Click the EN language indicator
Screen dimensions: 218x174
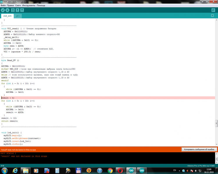coord(175,170)
